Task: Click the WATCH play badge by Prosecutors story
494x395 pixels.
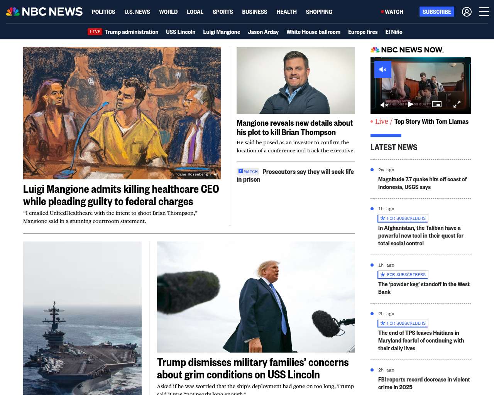Action: click(248, 172)
